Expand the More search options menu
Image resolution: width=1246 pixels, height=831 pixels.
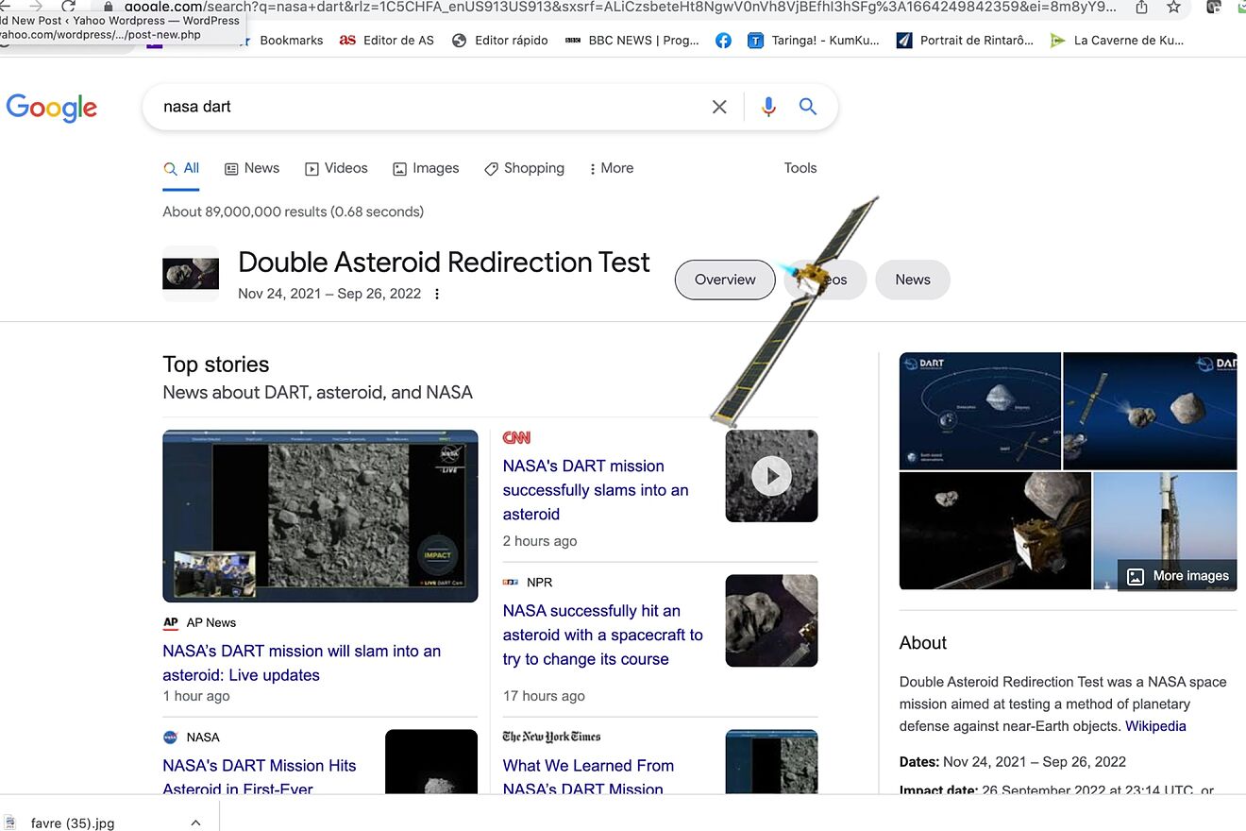[611, 168]
